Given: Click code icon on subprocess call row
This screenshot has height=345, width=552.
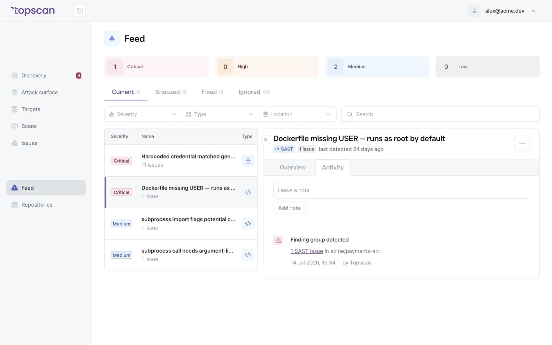Looking at the screenshot, I should click(x=248, y=255).
